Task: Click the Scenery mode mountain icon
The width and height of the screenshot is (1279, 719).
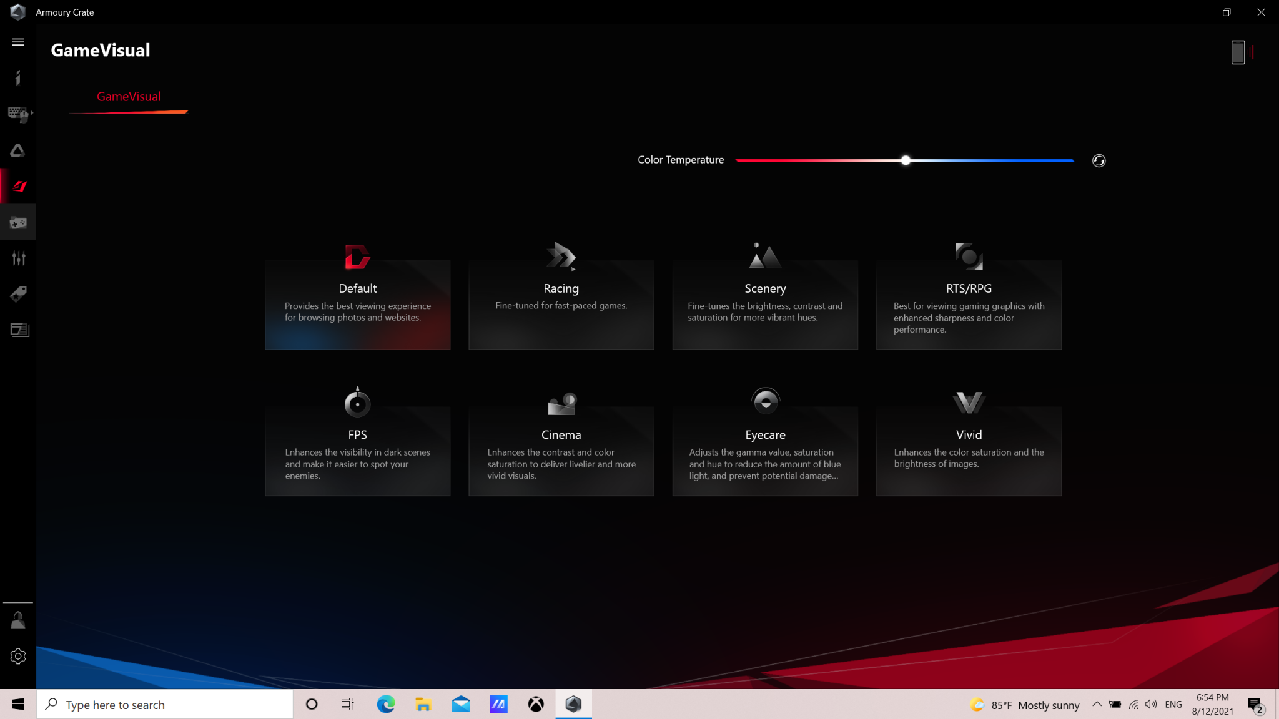Action: 765,255
